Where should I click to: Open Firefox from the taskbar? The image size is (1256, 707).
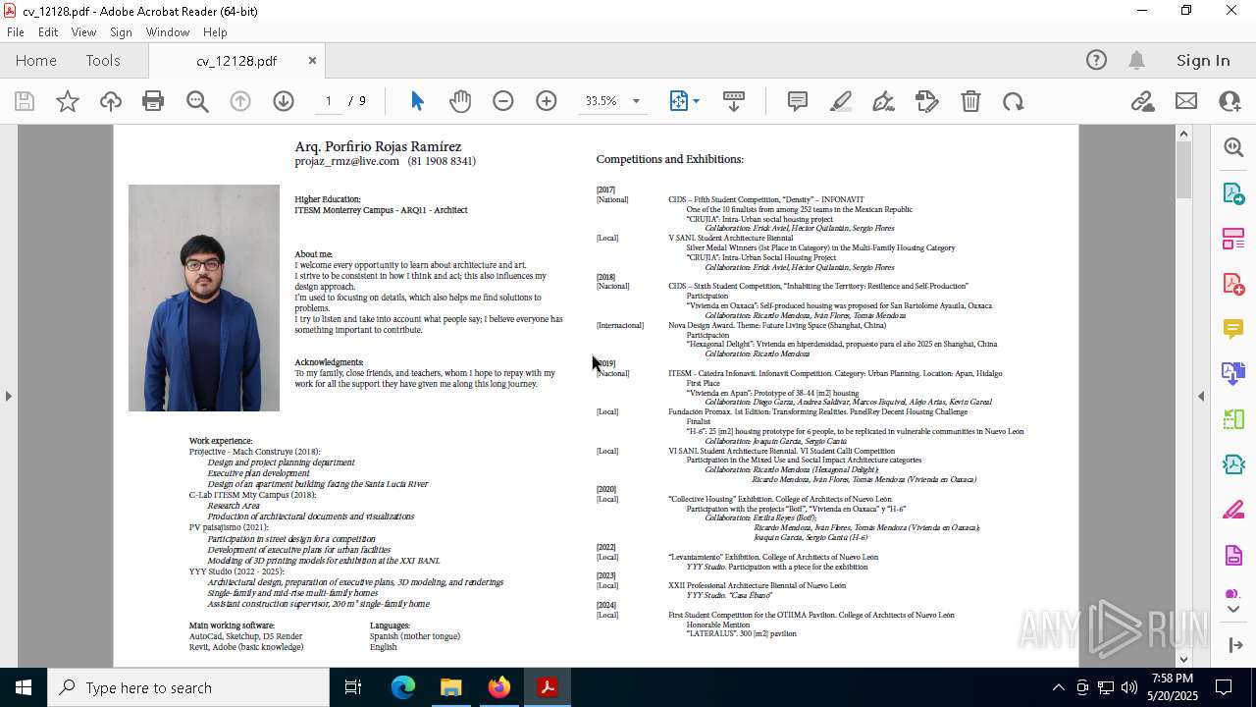coord(499,687)
